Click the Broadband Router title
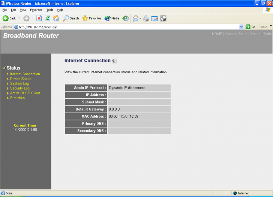Viewport: 273px width, 197px height. [x=31, y=36]
